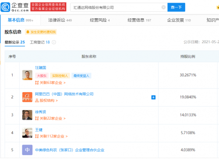Expand the Alibaba row with plus icon
The image size is (219, 159).
click(x=153, y=97)
